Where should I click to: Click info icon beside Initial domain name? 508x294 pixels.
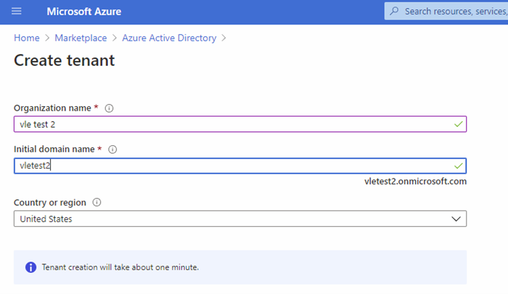[x=113, y=149]
